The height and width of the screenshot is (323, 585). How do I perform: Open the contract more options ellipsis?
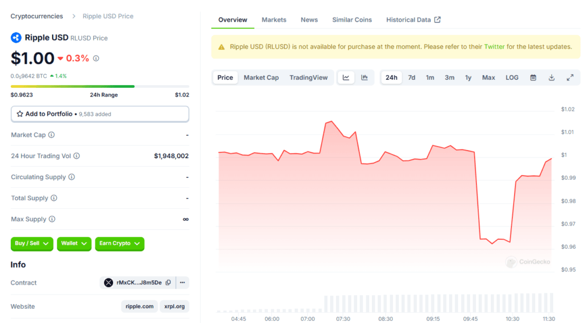point(182,282)
